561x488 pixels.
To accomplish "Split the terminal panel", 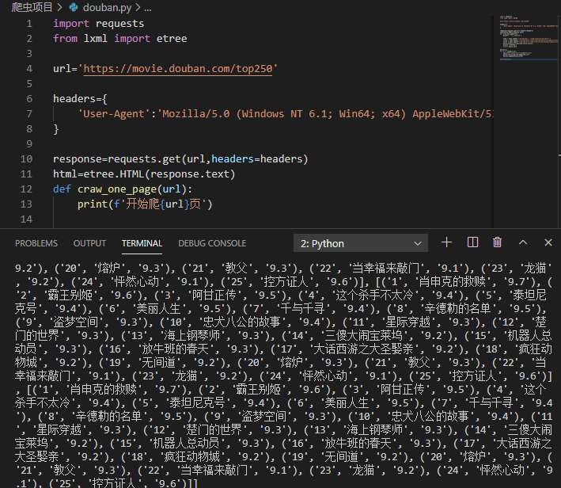I will 472,242.
